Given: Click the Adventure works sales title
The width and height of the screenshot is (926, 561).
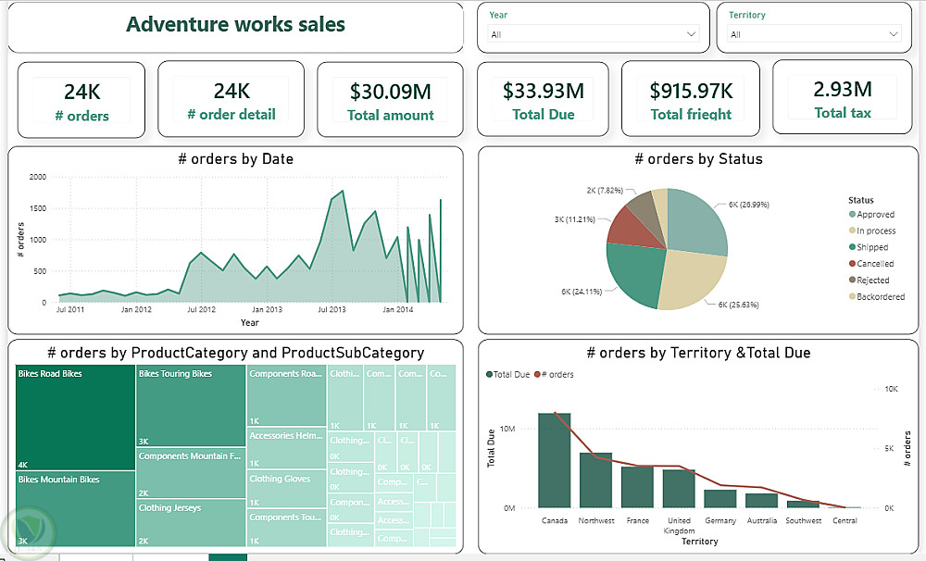Looking at the screenshot, I should [235, 25].
